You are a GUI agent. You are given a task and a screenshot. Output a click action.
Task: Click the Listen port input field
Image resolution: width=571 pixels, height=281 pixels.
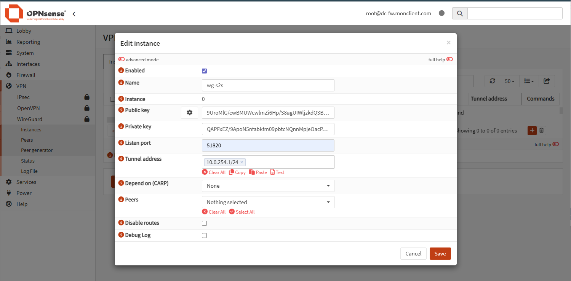(268, 145)
